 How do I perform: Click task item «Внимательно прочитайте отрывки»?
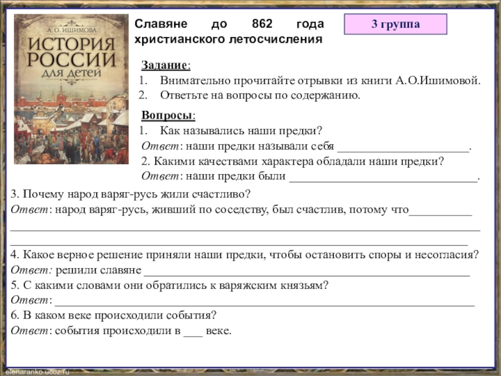[x=320, y=81]
